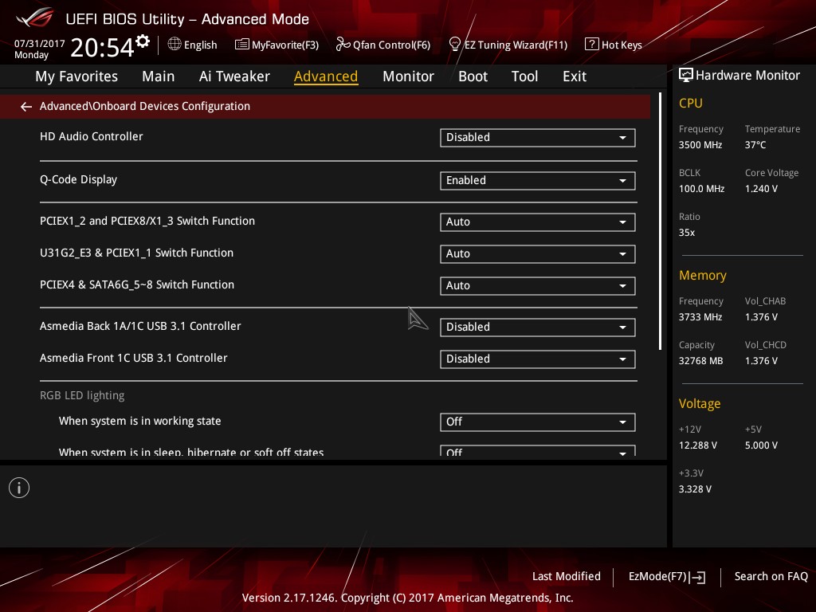Open the Tool tab

point(524,76)
